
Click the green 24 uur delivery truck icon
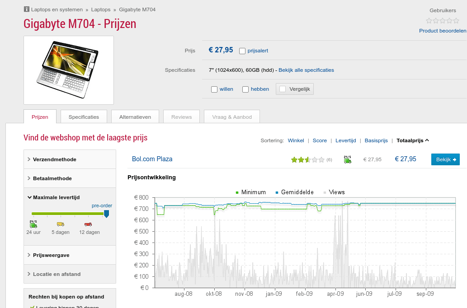point(33,224)
